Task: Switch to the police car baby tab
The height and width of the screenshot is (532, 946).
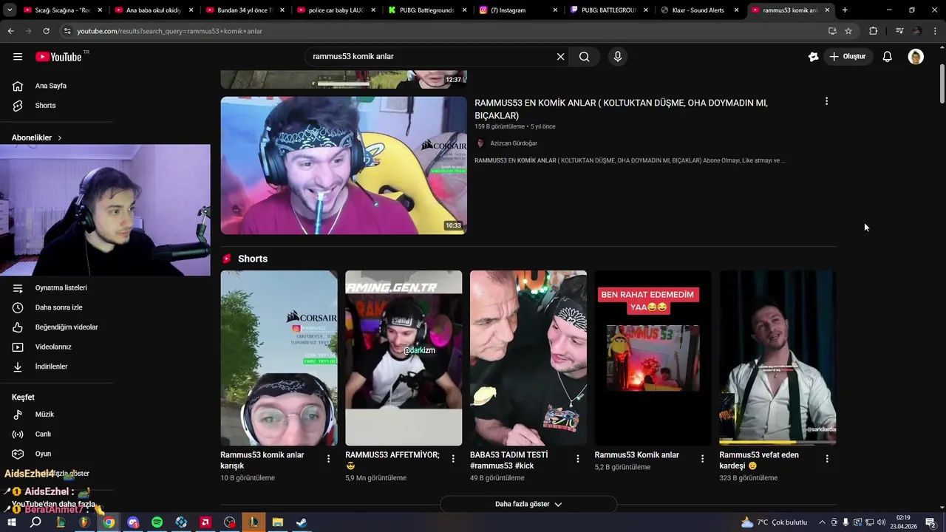Action: point(337,10)
